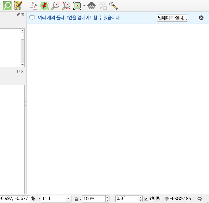
Task: Open the EPSG:5186 CRS button
Action: (x=178, y=199)
